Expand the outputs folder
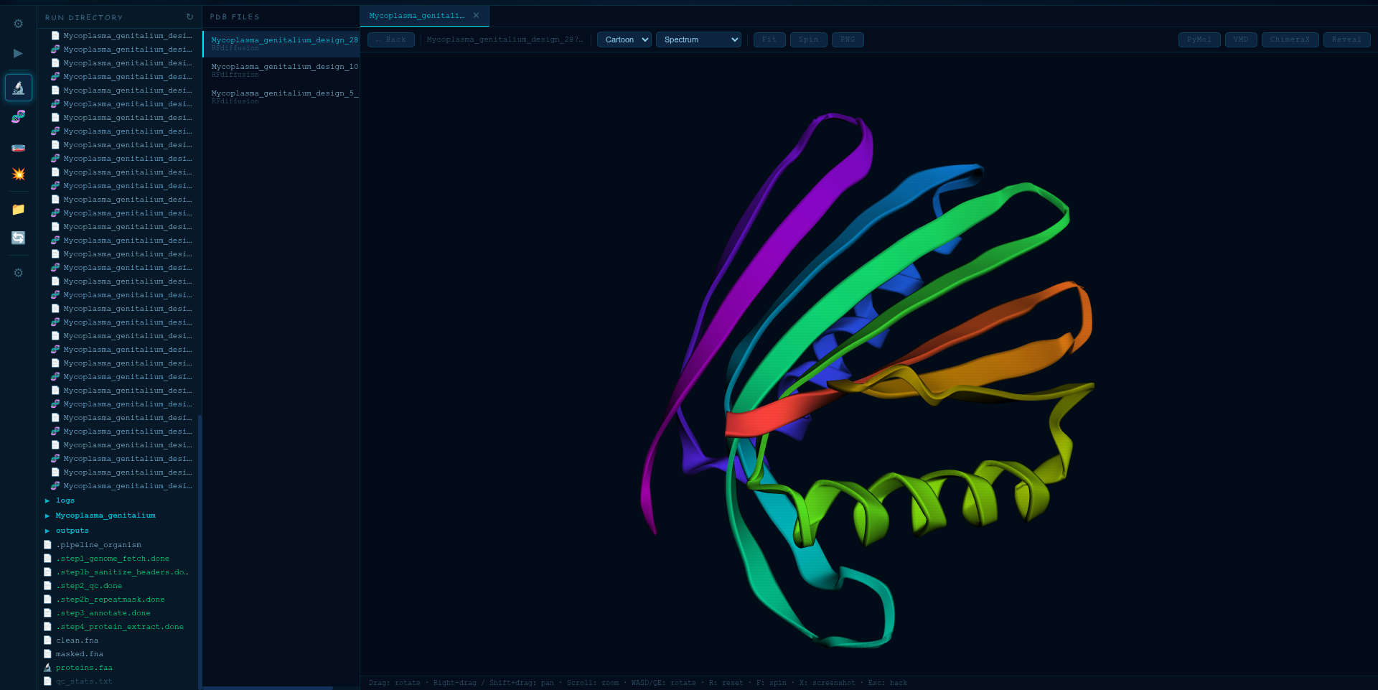The height and width of the screenshot is (690, 1378). coord(47,531)
